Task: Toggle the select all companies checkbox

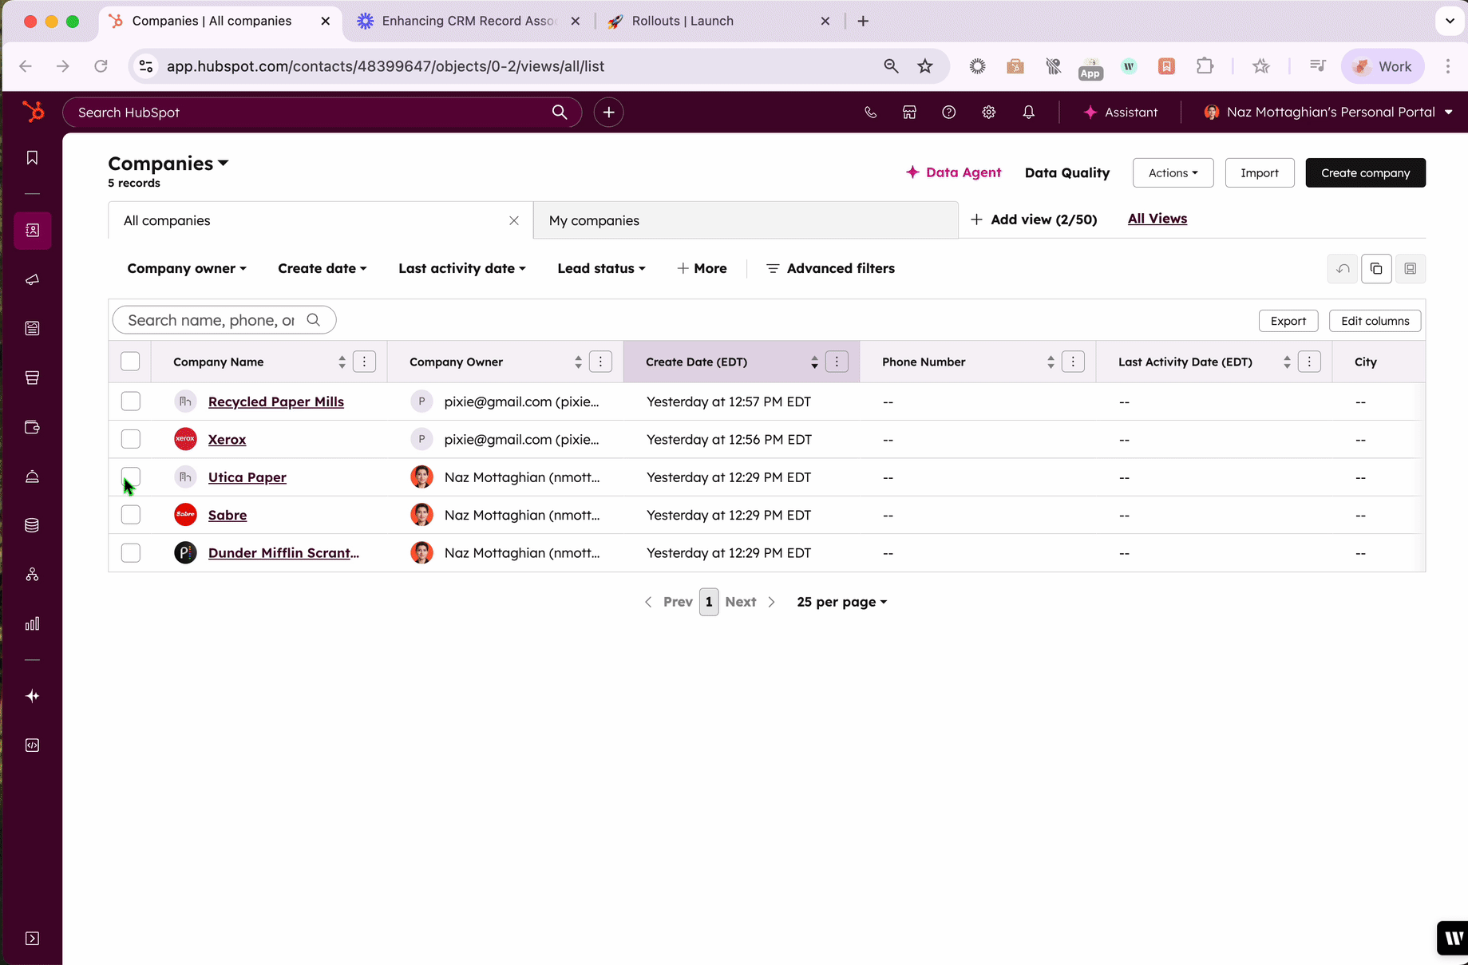Action: click(x=130, y=362)
